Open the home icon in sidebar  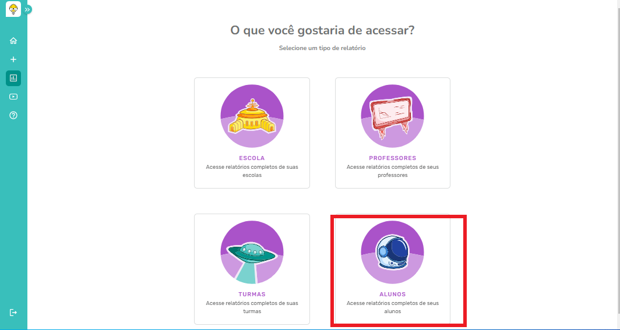(13, 41)
